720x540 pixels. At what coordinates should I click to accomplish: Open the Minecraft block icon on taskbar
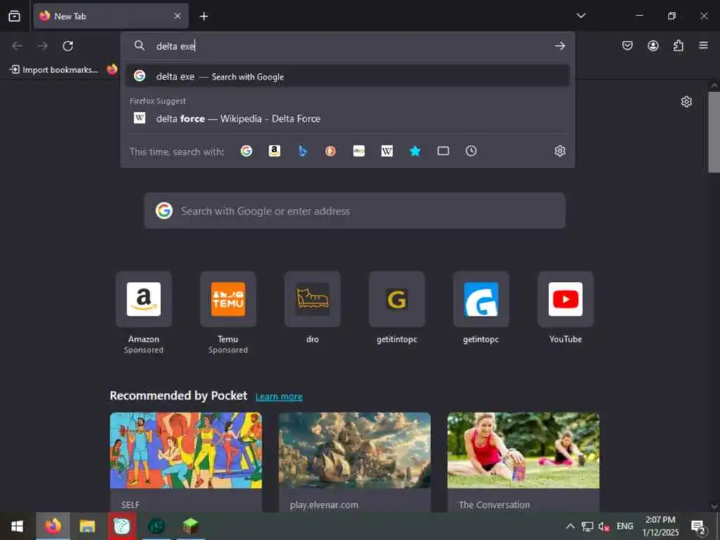[x=191, y=526]
